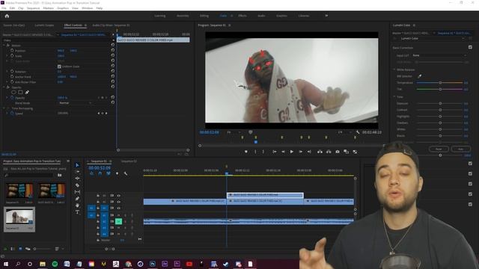Open Program Monitor settings wrench
479x269 pixels.
click(358, 132)
